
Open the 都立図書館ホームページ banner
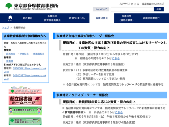click(x=25, y=100)
